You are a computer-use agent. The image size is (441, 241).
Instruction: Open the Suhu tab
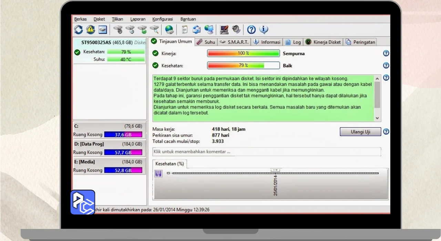point(206,42)
